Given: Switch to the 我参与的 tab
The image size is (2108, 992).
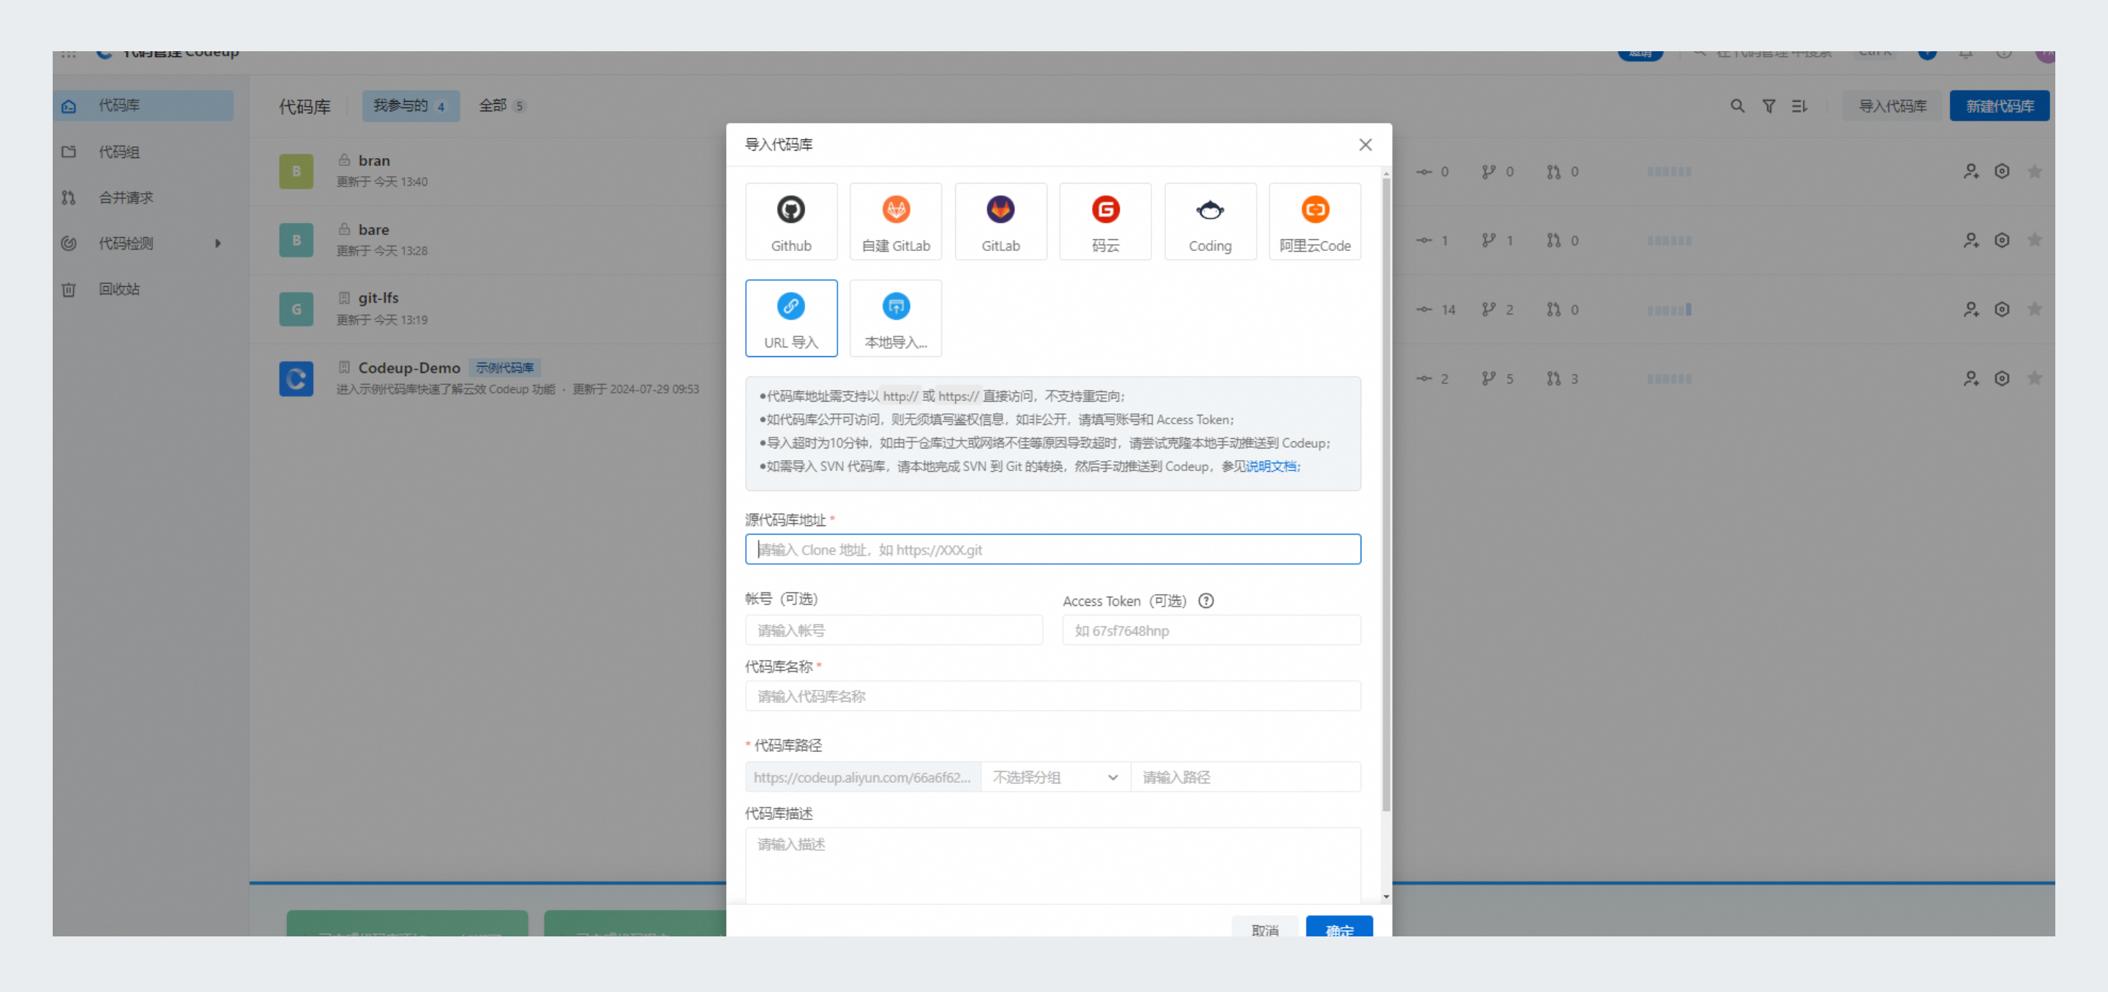Looking at the screenshot, I should 410,106.
